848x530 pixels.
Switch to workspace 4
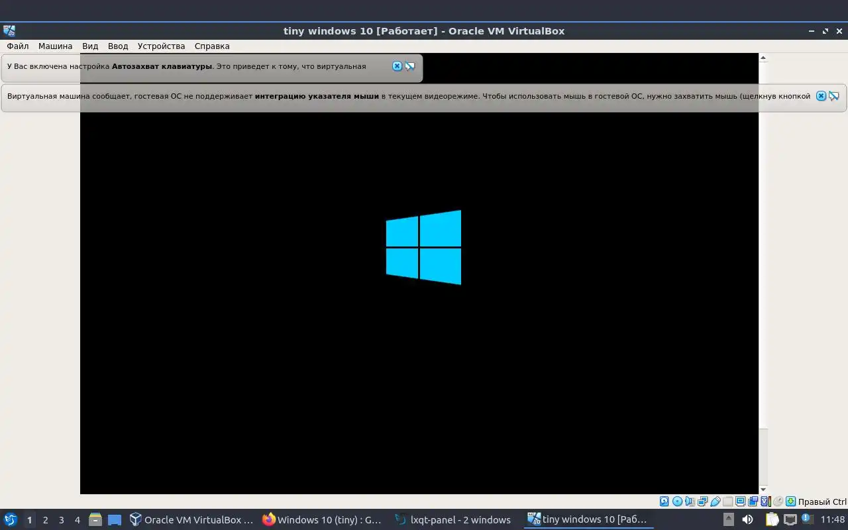(x=77, y=520)
